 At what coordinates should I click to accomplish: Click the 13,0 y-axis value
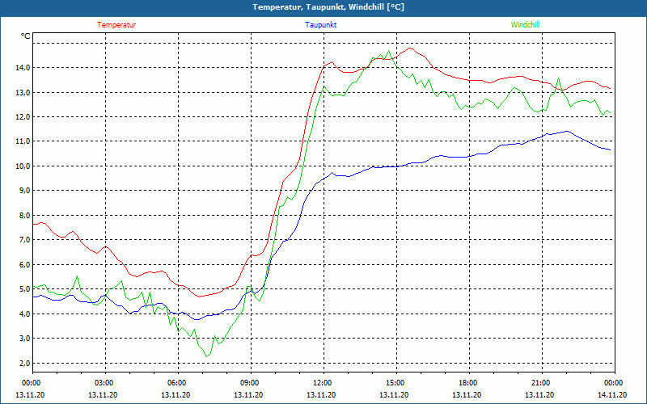[x=23, y=92]
